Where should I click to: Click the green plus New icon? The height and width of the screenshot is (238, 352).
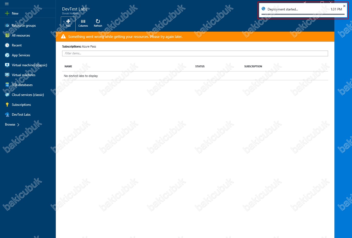point(7,13)
